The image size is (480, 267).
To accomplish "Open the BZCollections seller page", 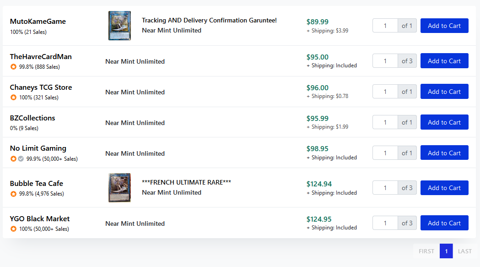I will [32, 118].
